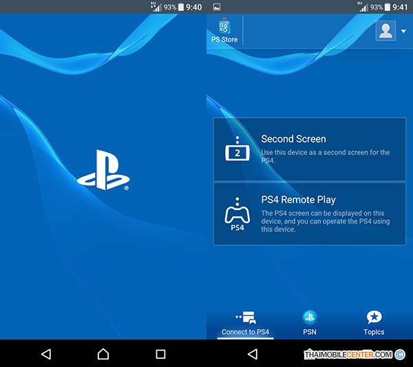
Task: Expand the account dropdown arrow beside avatar
Action: point(403,31)
